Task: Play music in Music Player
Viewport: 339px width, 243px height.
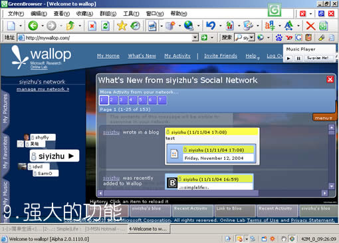Action: (x=288, y=59)
